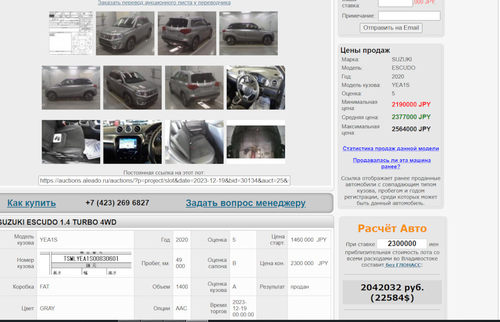Open dashboard navigation screen photo

tap(132, 142)
